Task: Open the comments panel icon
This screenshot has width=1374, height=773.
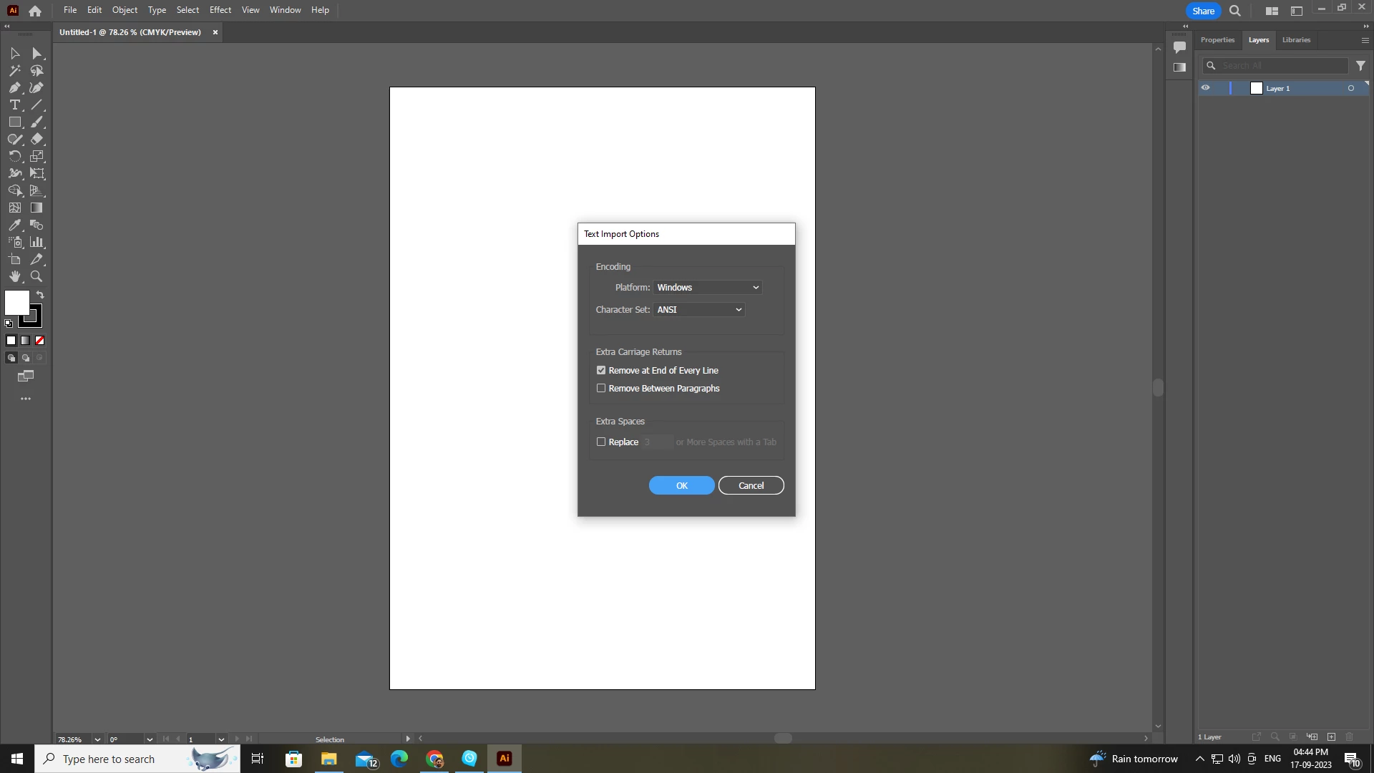Action: click(1179, 47)
